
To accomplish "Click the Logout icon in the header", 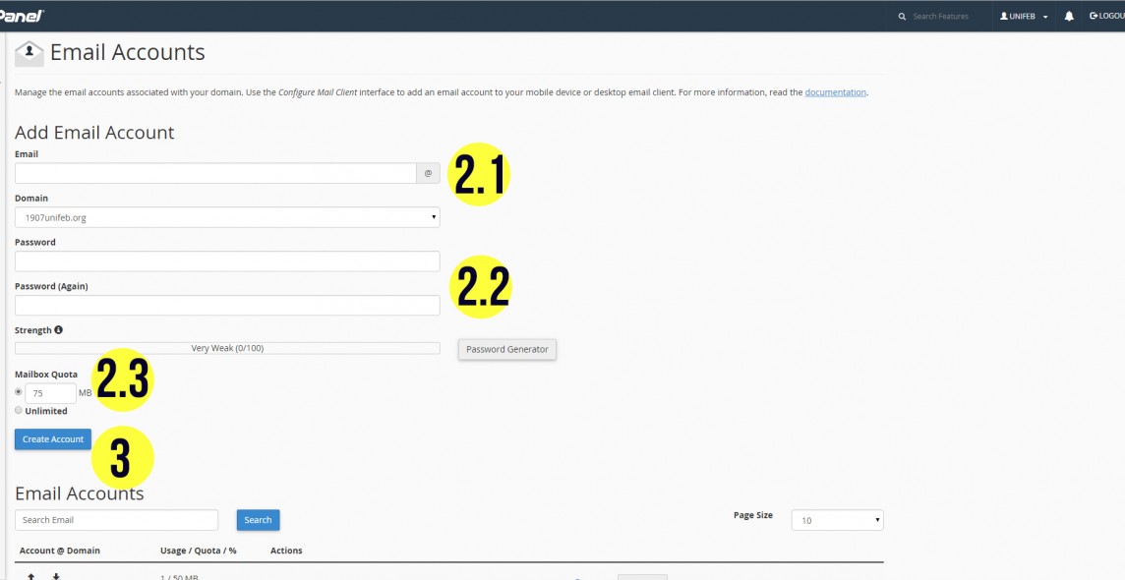I will [x=1093, y=17].
